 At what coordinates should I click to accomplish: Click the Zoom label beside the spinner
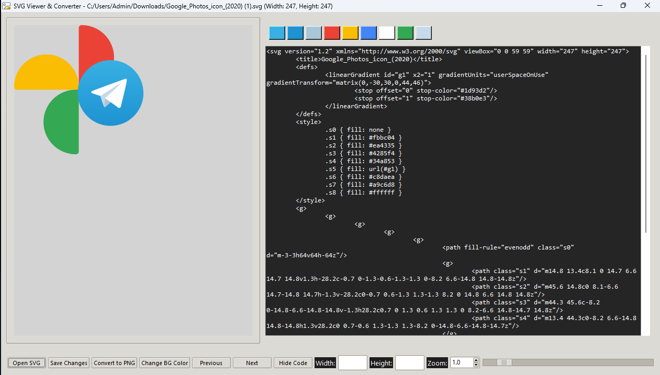pyautogui.click(x=437, y=363)
